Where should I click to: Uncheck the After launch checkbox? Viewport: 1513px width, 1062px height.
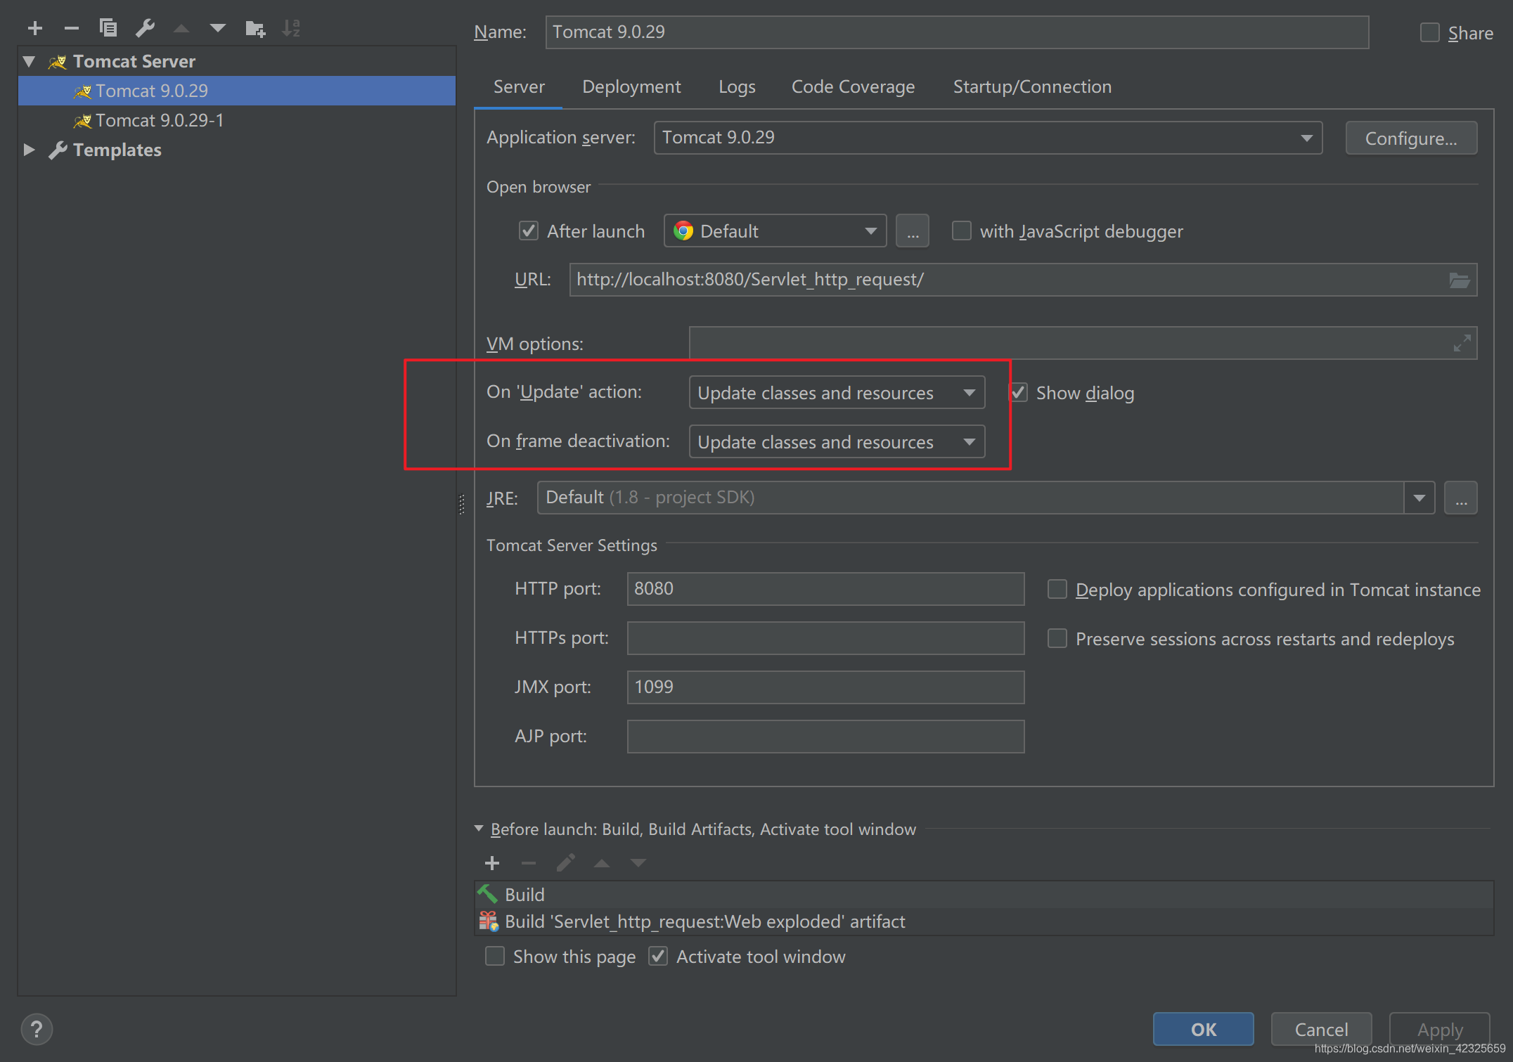point(529,231)
